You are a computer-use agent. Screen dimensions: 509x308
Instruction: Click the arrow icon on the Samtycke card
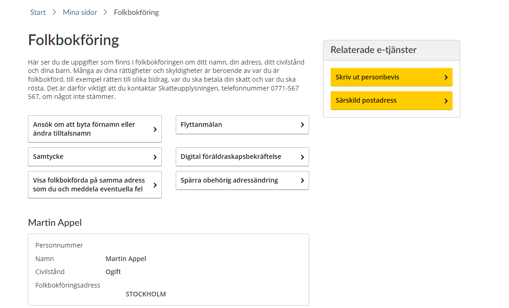154,157
